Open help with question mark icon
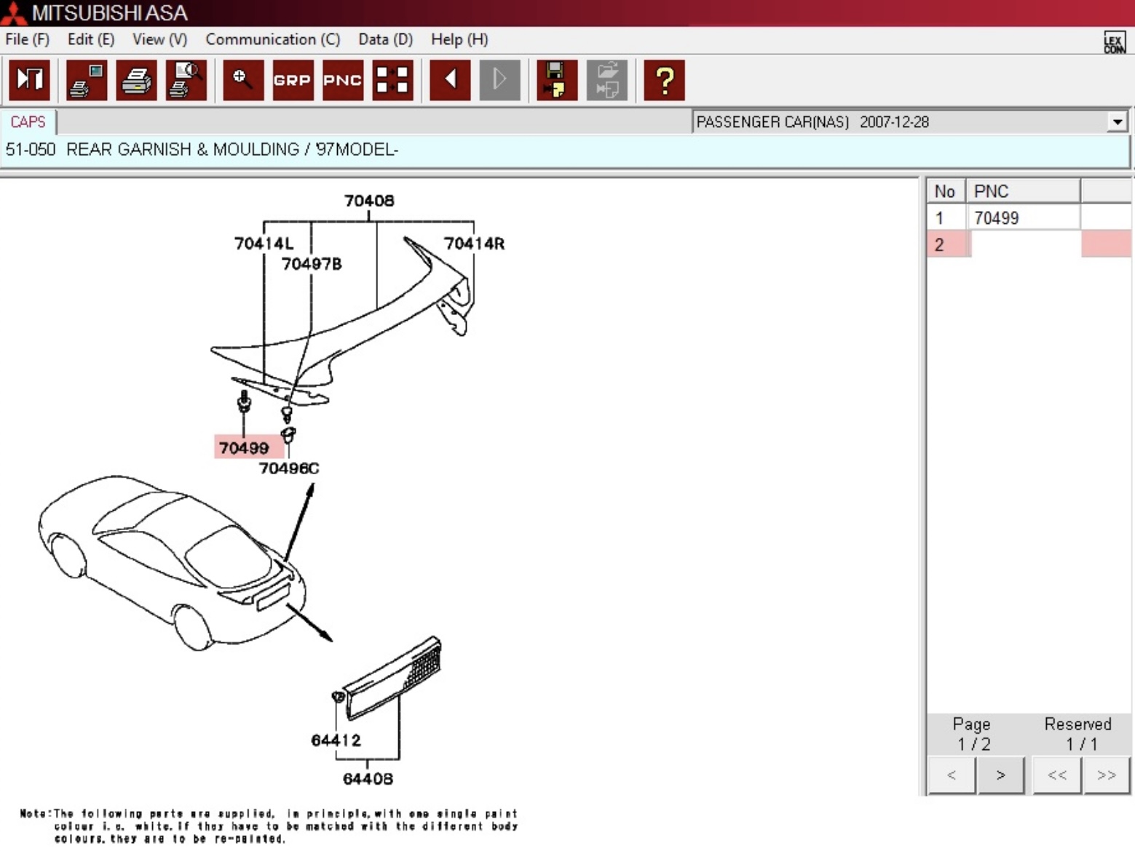 click(664, 80)
